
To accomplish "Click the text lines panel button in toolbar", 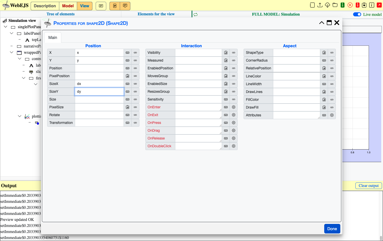I will click(101, 6).
